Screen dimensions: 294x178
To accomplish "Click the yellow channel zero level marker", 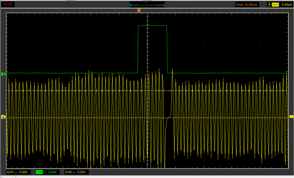I will click(x=4, y=117).
